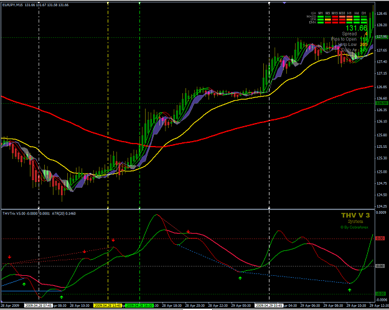
Task: Click the By Cobraforex credit text
Action: pyautogui.click(x=356, y=227)
